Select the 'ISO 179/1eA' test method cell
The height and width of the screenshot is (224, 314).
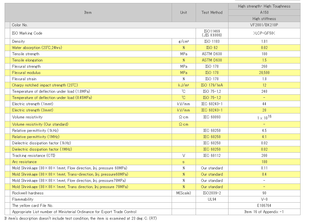pyautogui.click(x=212, y=85)
